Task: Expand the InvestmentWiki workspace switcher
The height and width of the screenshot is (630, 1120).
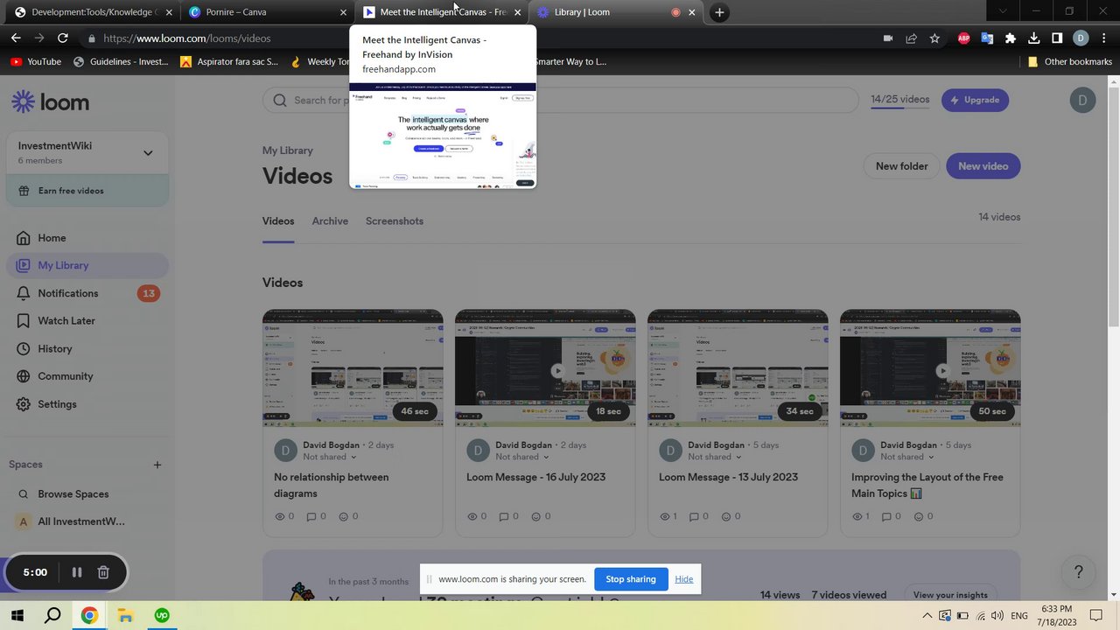Action: click(148, 153)
